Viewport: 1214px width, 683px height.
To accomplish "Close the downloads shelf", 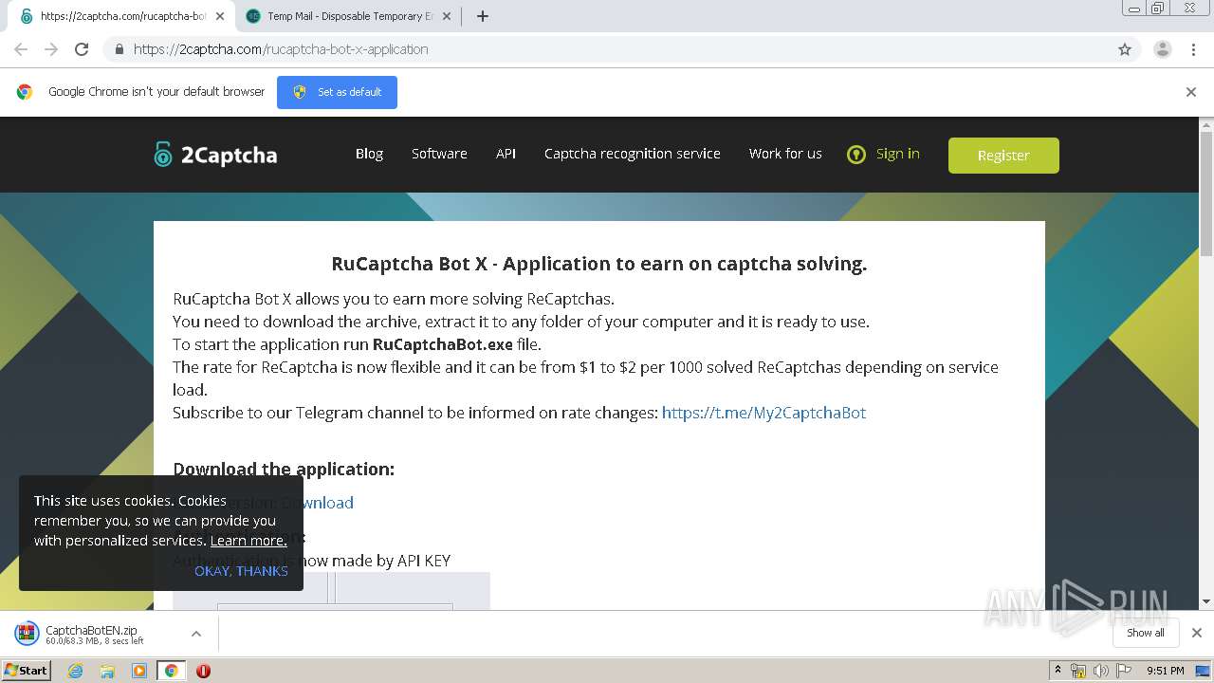I will (1197, 633).
